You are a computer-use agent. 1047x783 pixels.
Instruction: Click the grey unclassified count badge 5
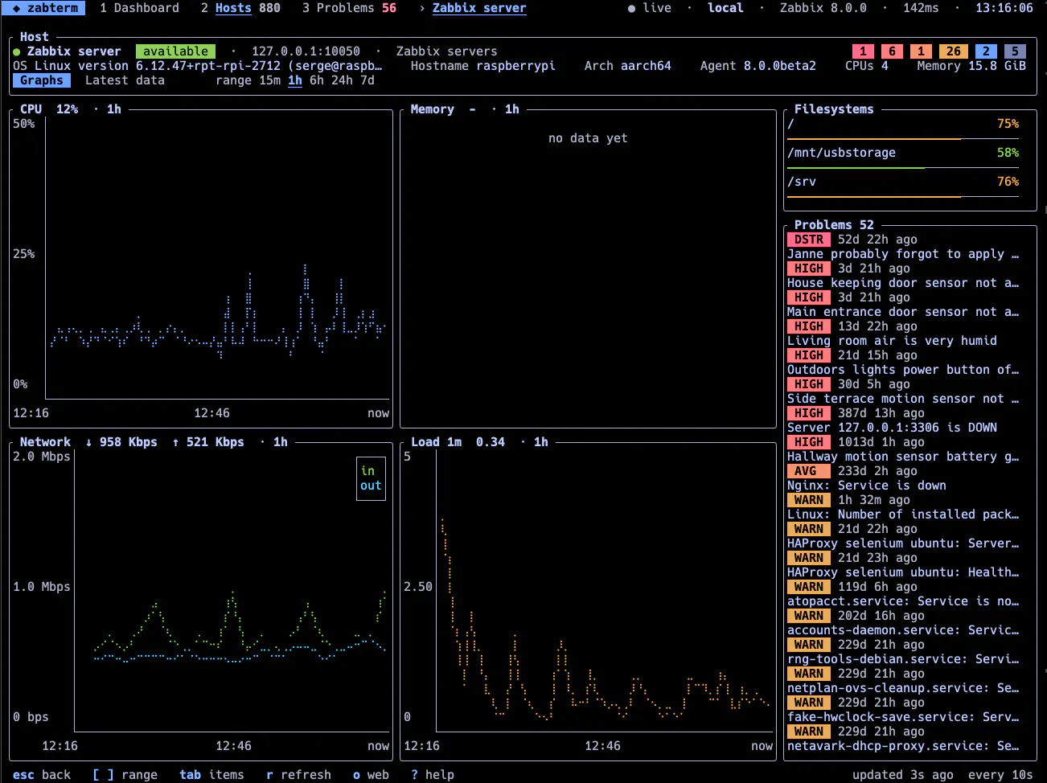1015,51
